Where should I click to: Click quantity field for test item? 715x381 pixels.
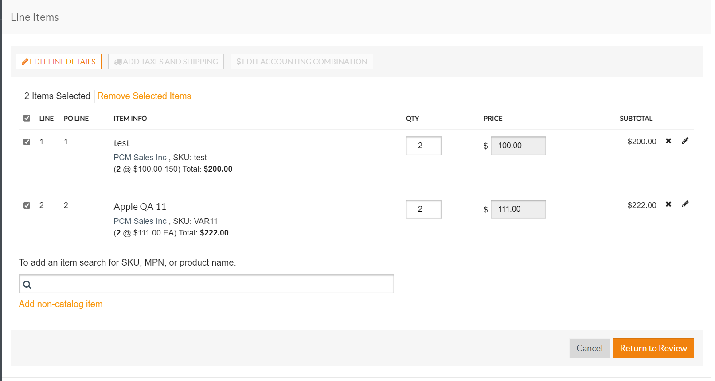423,146
